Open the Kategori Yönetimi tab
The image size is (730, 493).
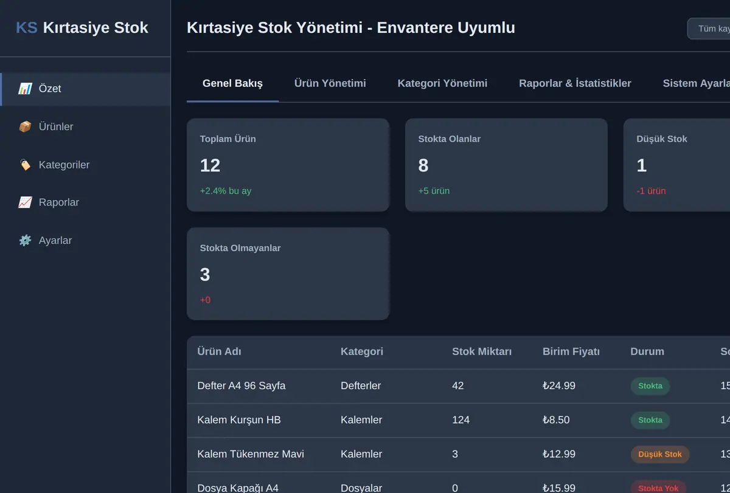pos(442,83)
